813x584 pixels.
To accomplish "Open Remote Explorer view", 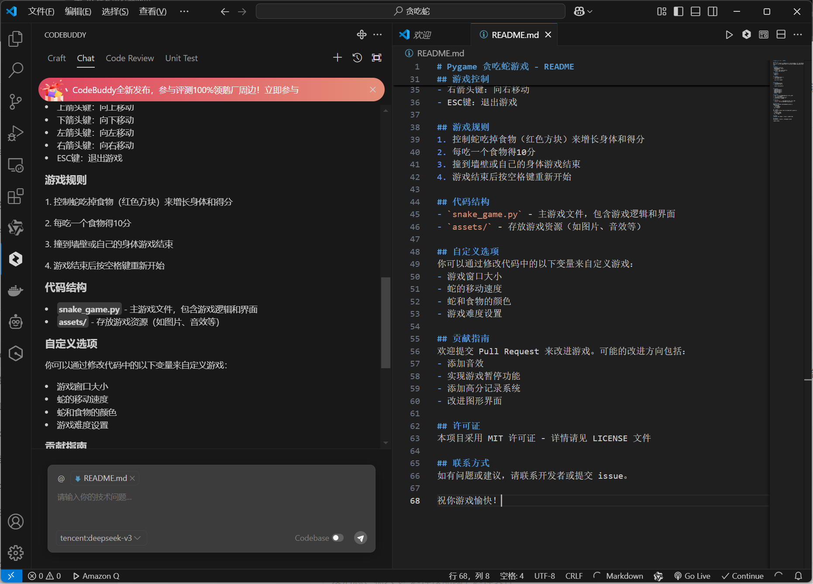I will click(16, 165).
